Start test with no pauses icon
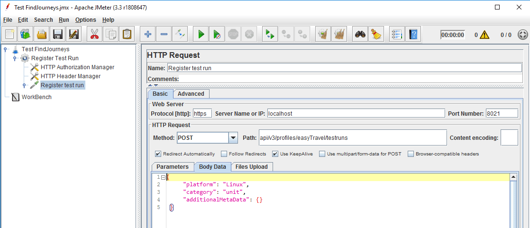Image resolution: width=530 pixels, height=228 pixels. click(x=217, y=34)
